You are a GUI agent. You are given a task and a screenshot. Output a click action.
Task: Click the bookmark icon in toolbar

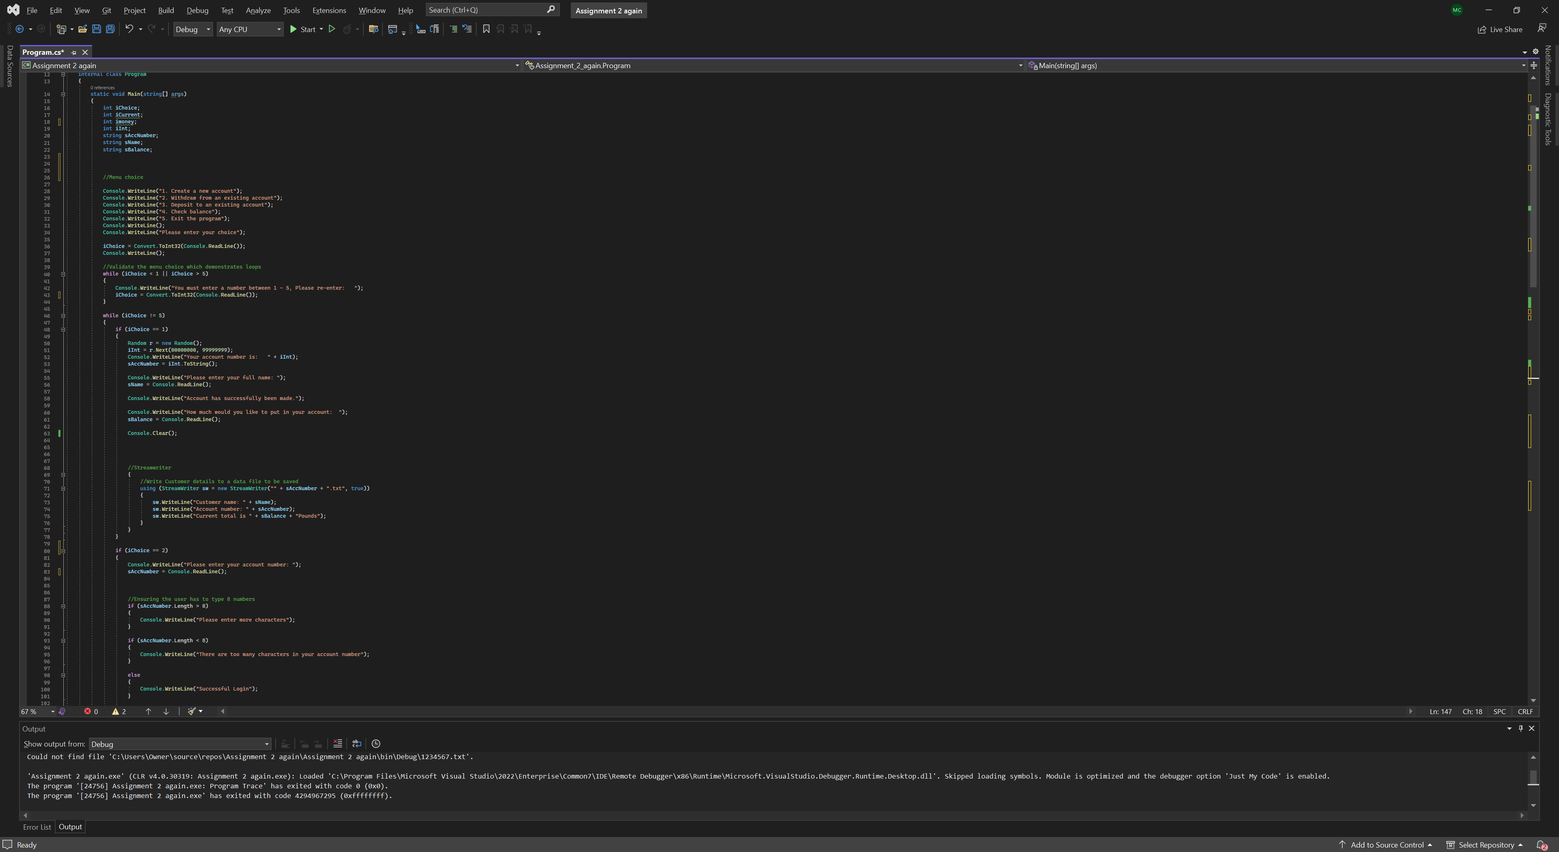coord(486,29)
